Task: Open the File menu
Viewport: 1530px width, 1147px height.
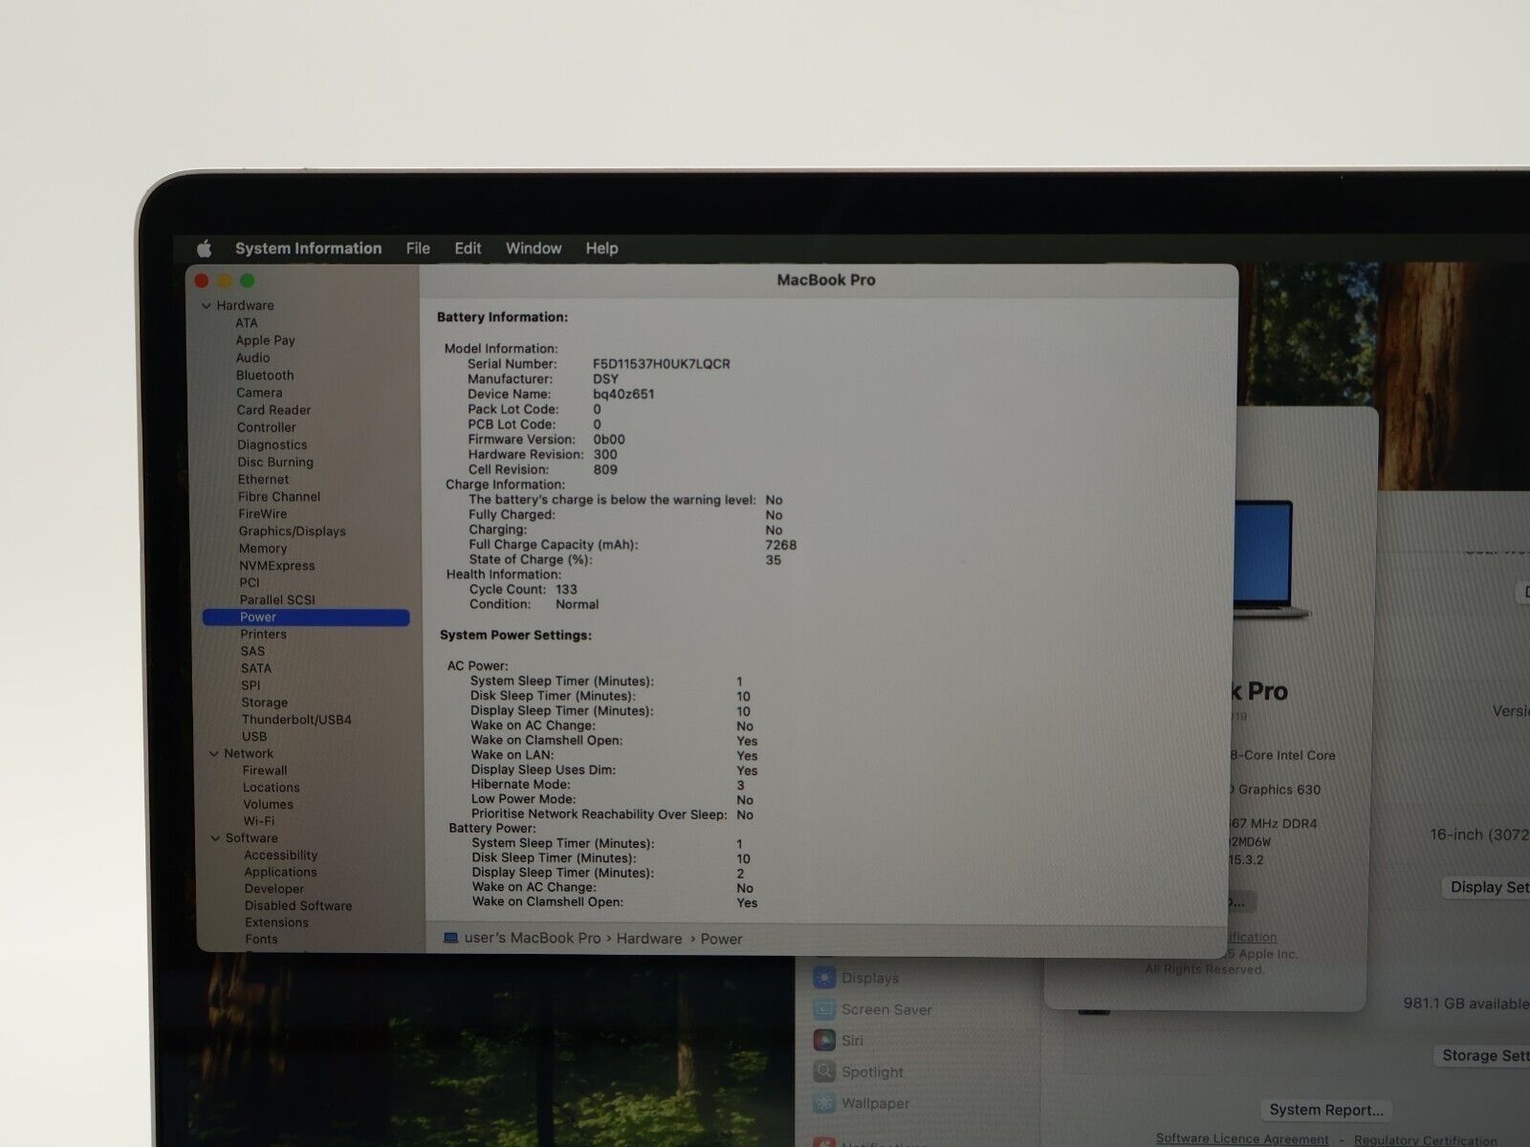Action: (x=418, y=249)
